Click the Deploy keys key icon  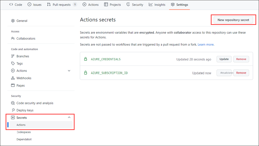(13, 110)
